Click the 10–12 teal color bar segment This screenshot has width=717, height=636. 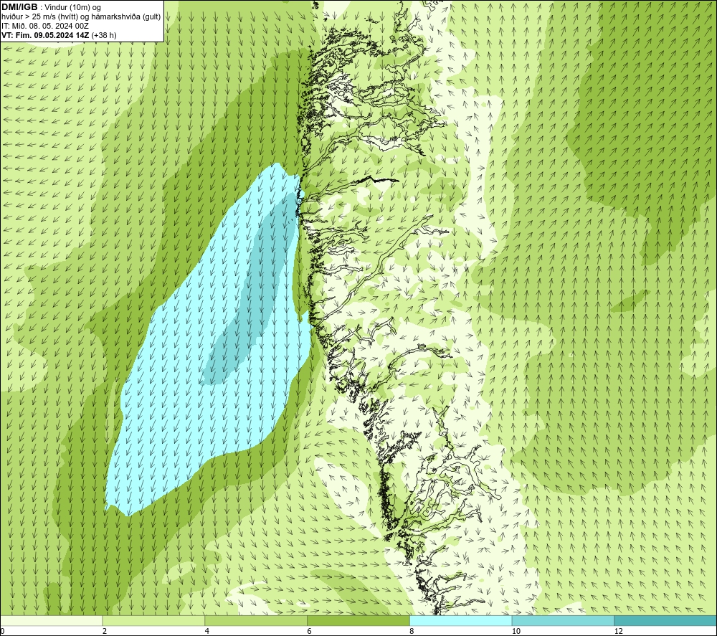coord(564,620)
